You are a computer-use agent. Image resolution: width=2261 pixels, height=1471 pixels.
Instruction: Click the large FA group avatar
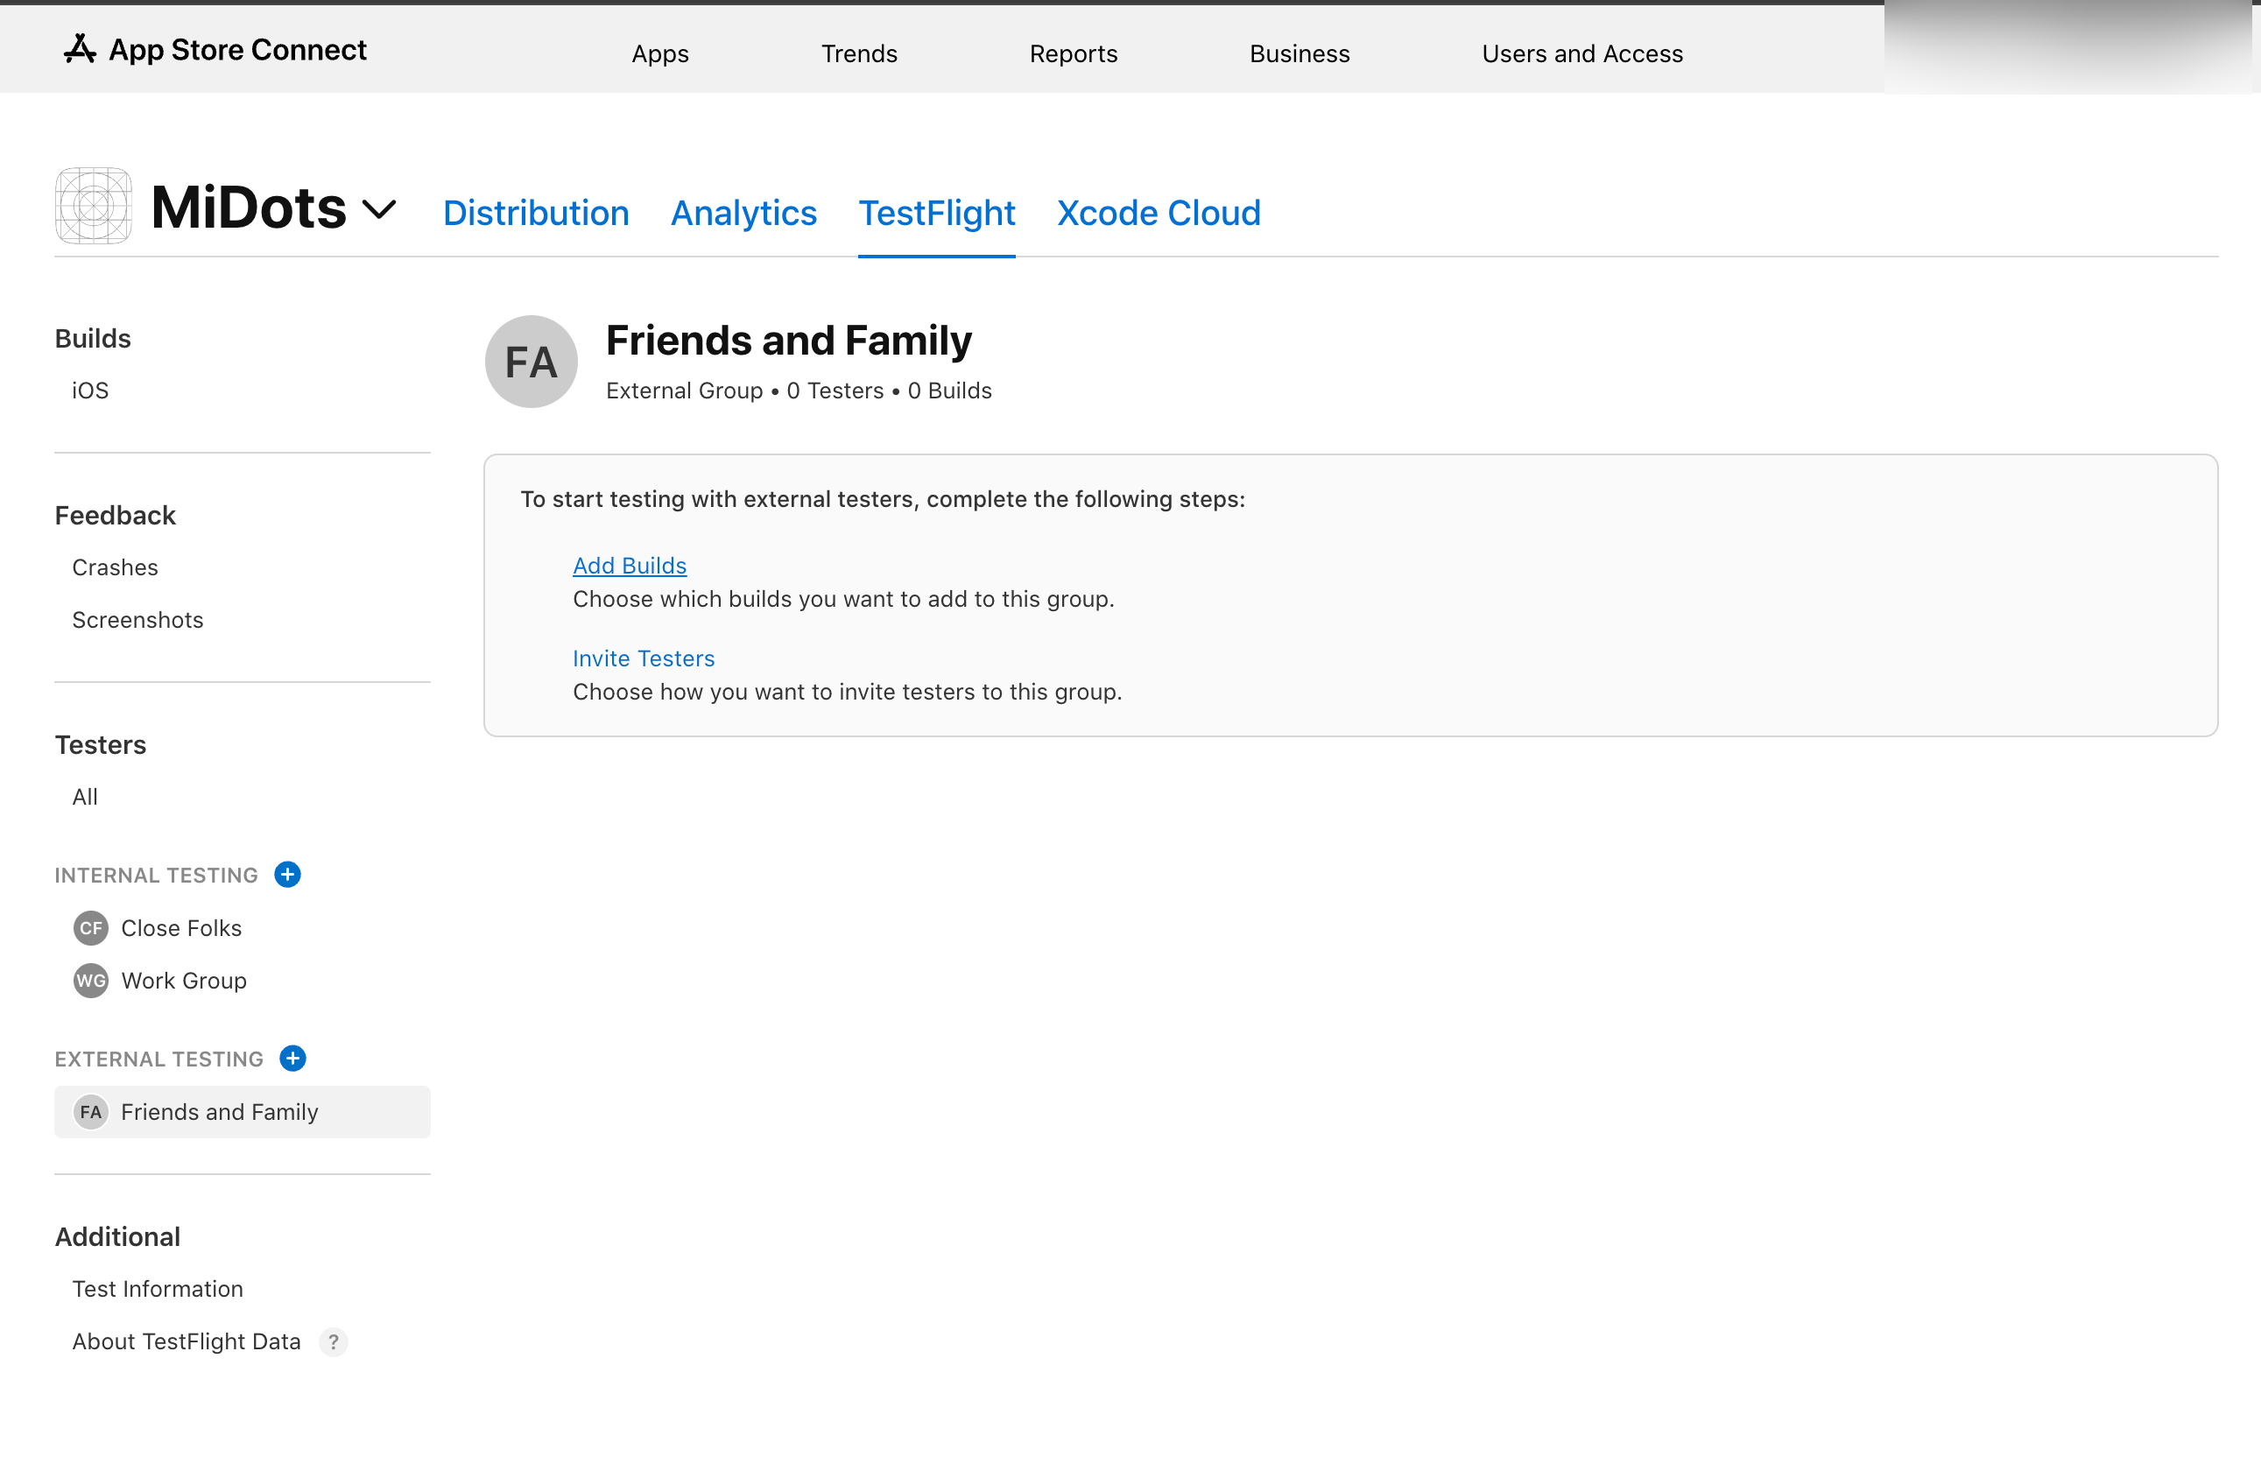point(531,362)
